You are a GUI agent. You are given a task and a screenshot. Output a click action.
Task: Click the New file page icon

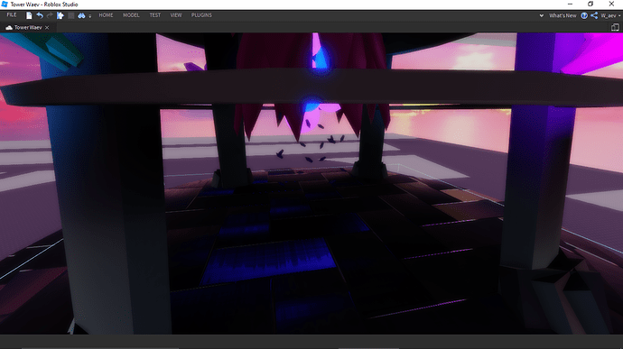click(29, 15)
